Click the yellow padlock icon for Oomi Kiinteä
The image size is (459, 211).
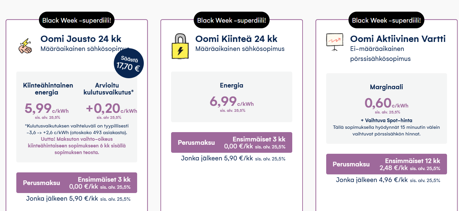pyautogui.click(x=180, y=46)
